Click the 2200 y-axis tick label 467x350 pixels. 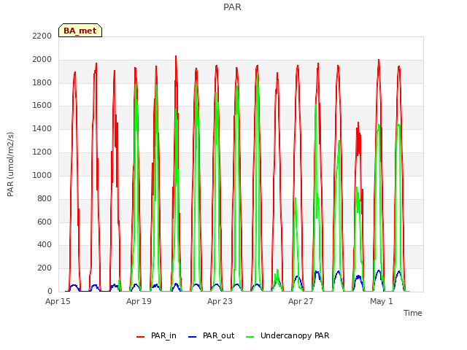42,36
